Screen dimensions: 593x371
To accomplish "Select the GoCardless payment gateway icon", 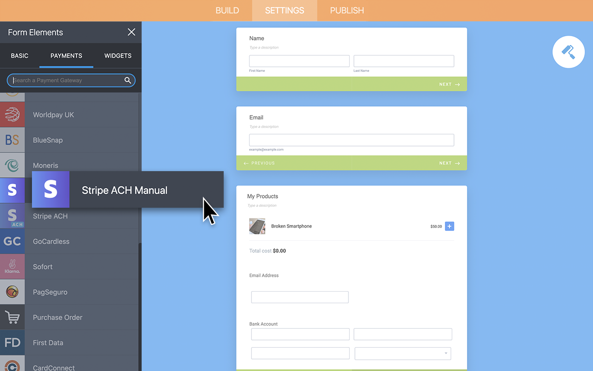I will coord(13,241).
